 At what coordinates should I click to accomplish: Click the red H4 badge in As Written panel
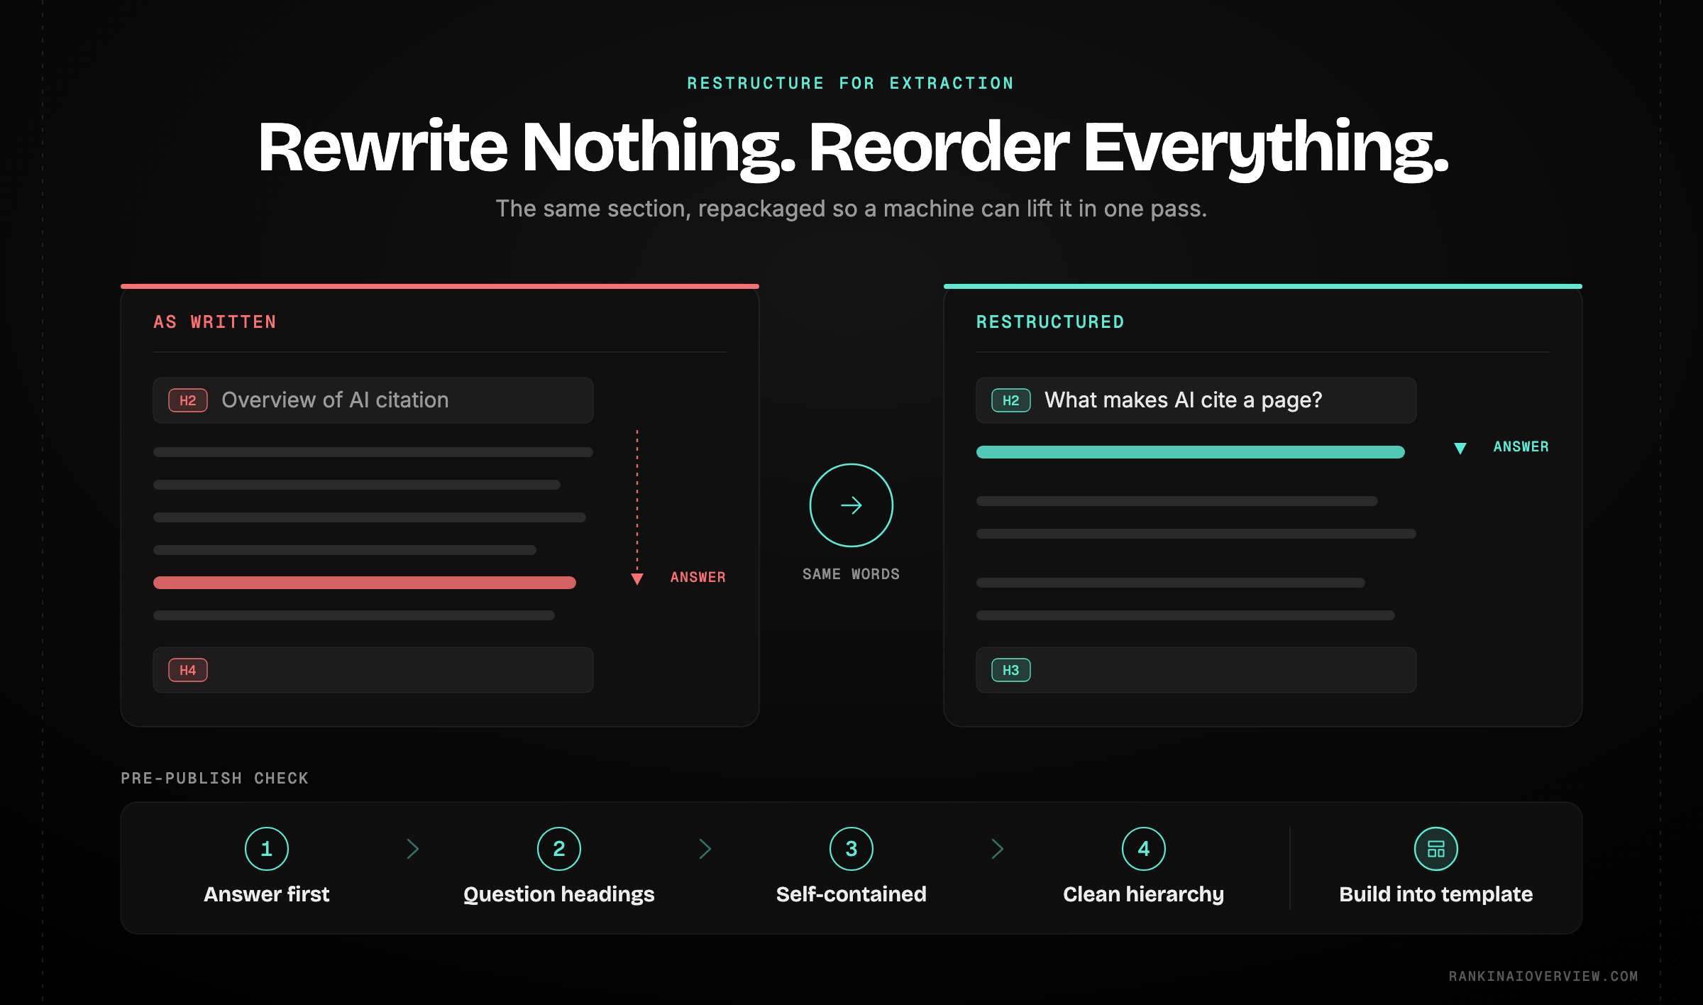coord(188,670)
